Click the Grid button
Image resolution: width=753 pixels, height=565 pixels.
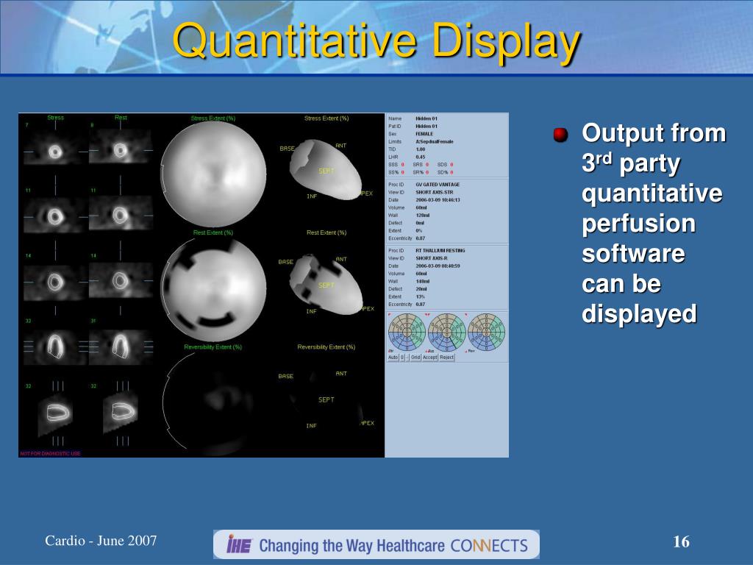tap(415, 358)
